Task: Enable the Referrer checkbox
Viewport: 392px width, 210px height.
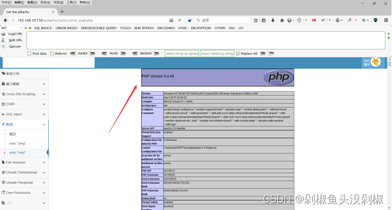Action: [x=52, y=53]
